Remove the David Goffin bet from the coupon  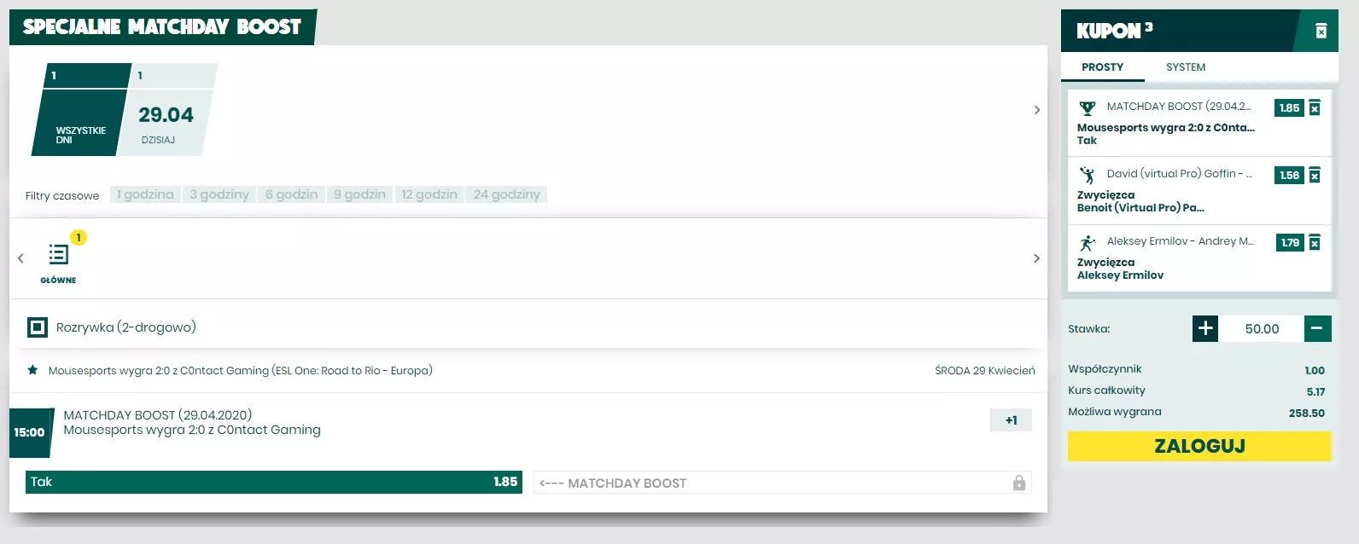[1315, 176]
